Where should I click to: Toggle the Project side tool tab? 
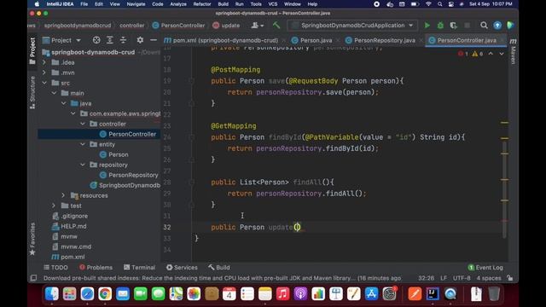pyautogui.click(x=32, y=51)
